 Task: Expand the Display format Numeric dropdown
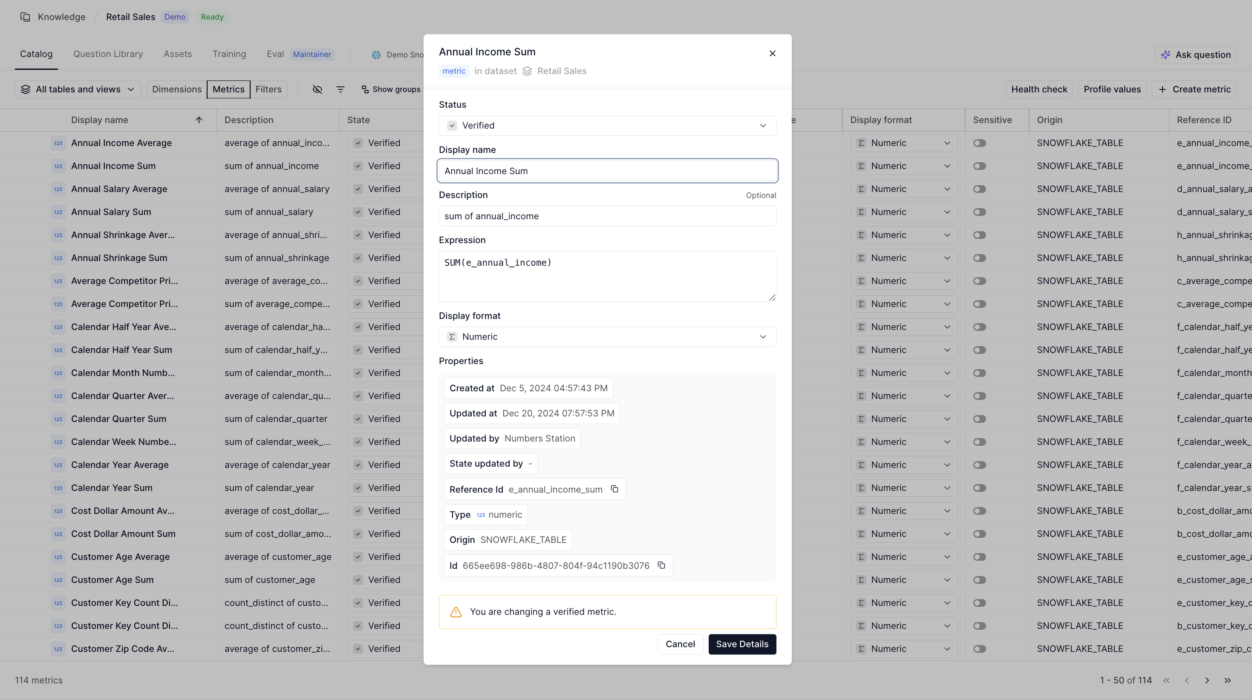pos(607,337)
